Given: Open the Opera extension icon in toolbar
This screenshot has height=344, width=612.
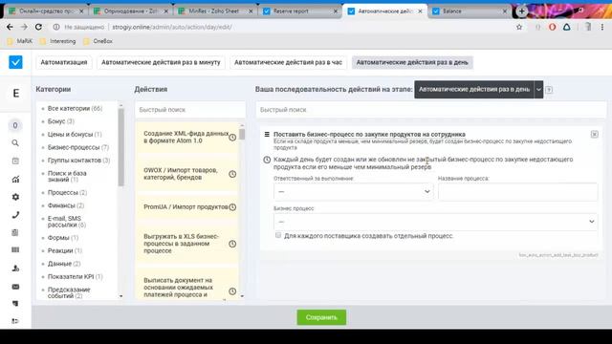Looking at the screenshot, I should coord(552,27).
